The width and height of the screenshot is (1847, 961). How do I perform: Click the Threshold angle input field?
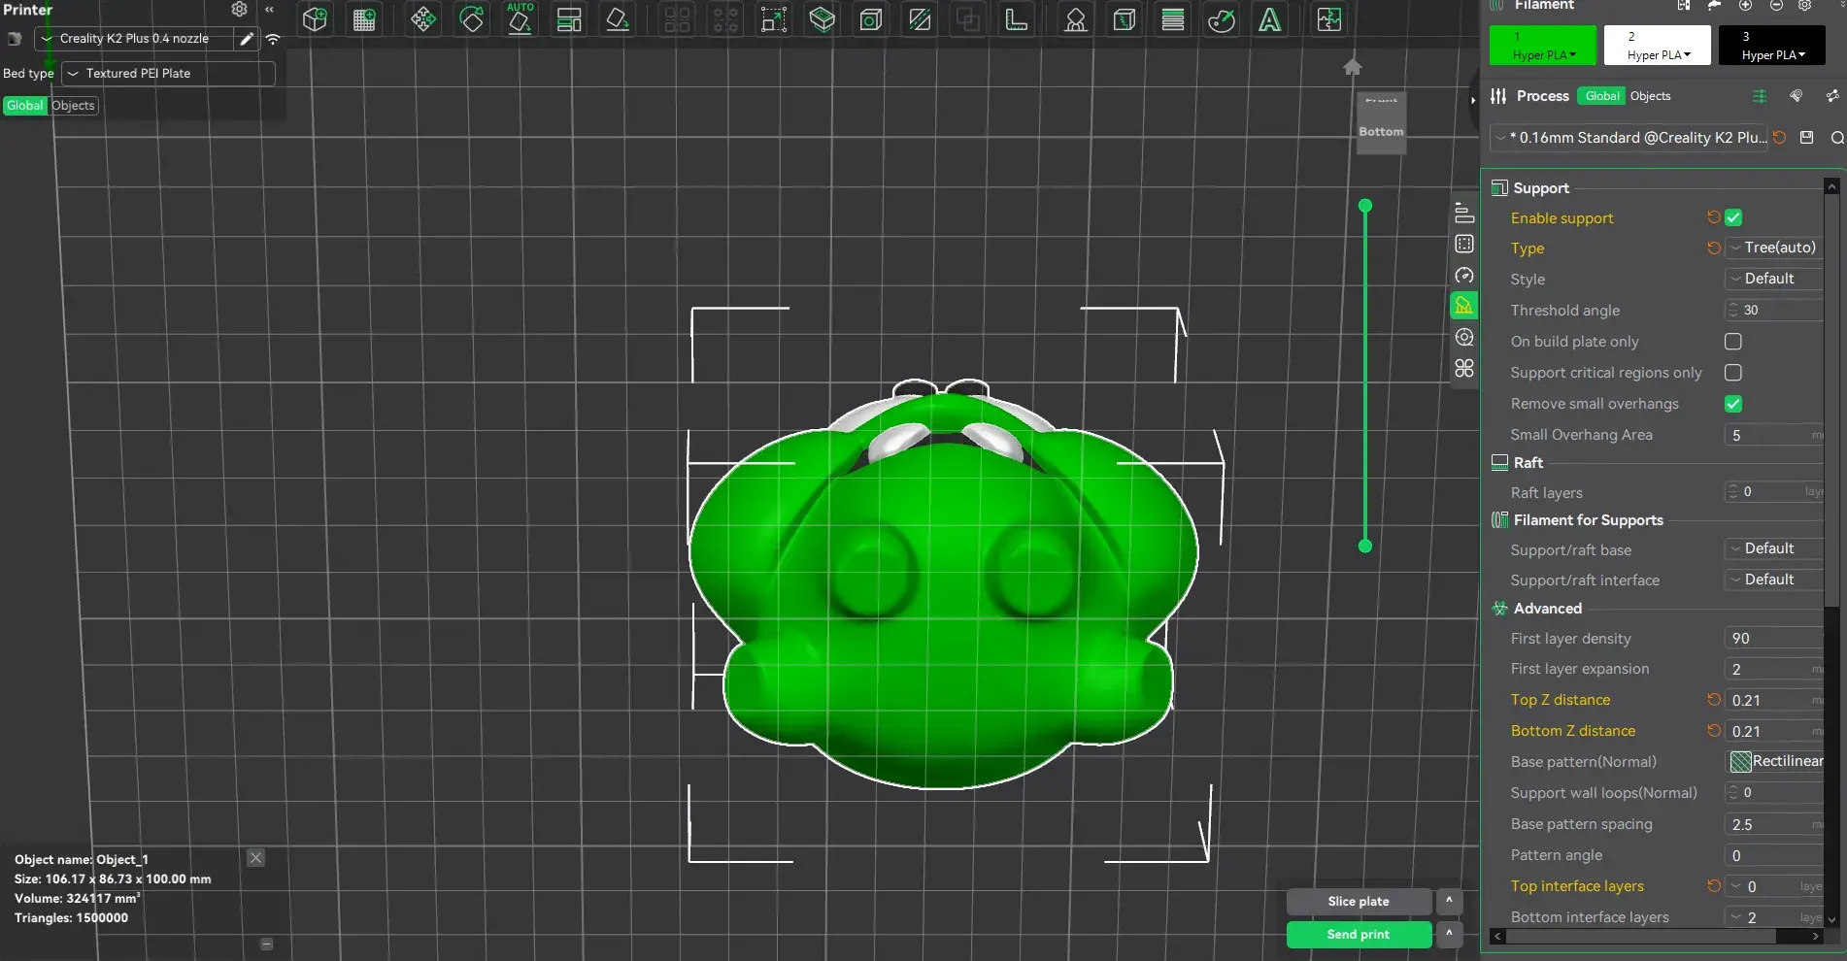[1774, 310]
